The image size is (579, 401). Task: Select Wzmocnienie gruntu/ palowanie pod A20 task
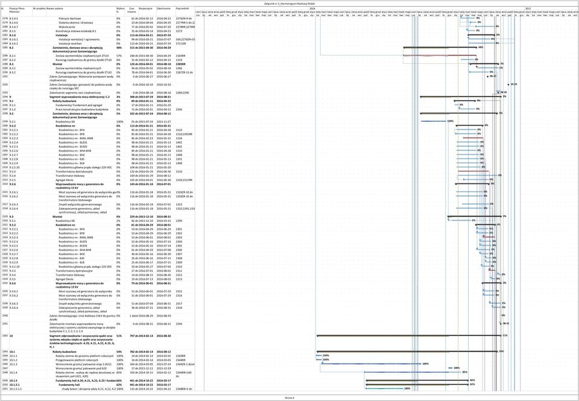pos(81,368)
